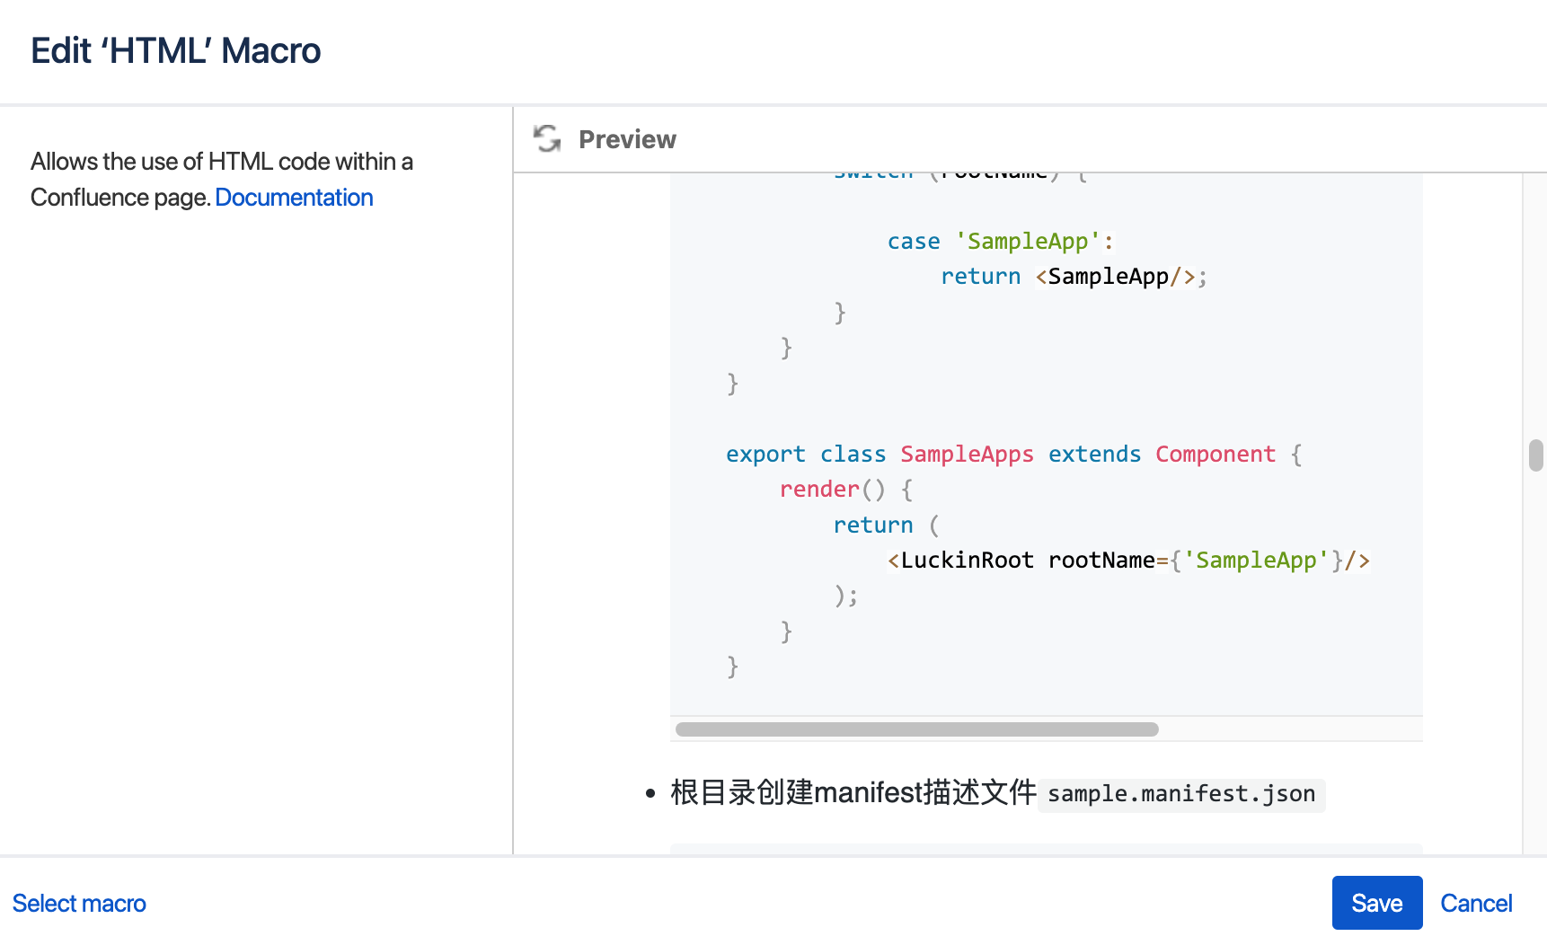1547x945 pixels.
Task: Click the export class SampleApps declaration
Action: coord(1012,454)
